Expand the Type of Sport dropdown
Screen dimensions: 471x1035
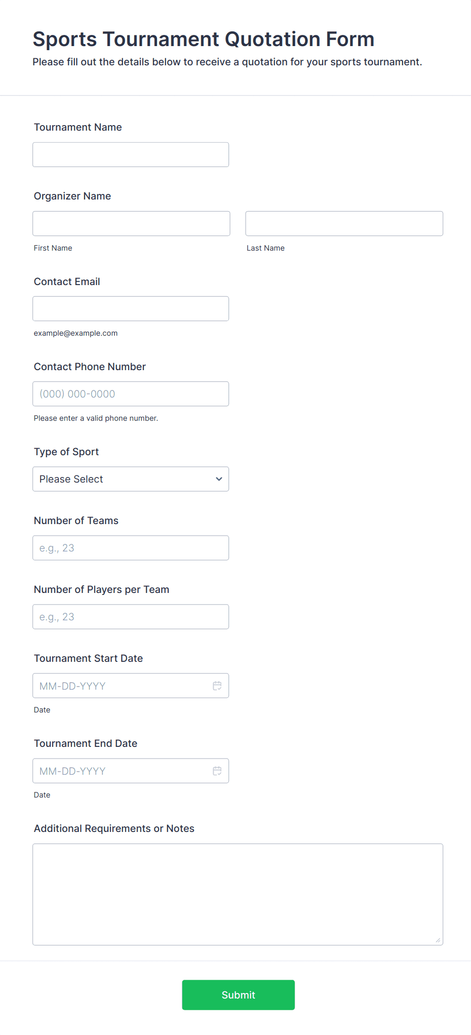click(x=131, y=479)
